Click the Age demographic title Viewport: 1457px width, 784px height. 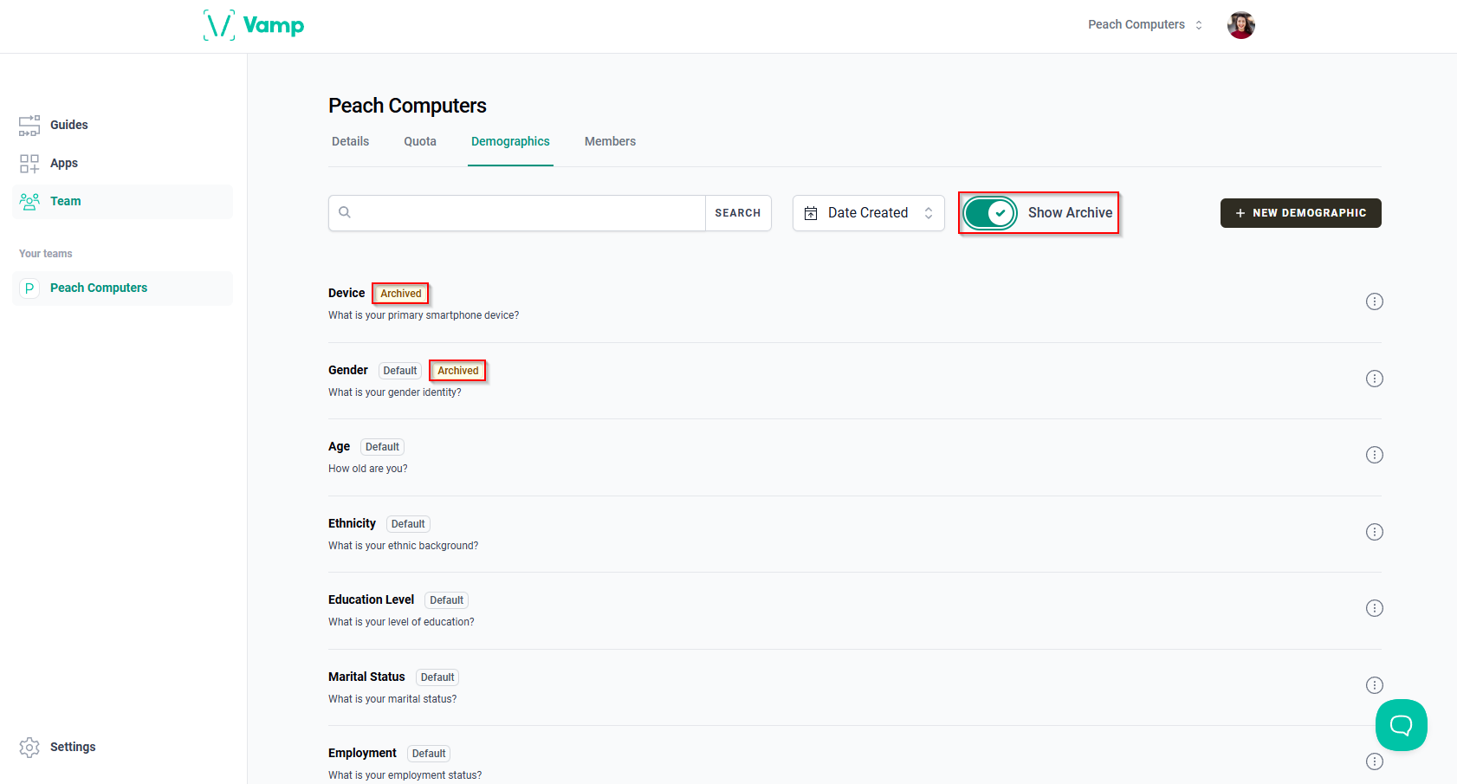339,447
